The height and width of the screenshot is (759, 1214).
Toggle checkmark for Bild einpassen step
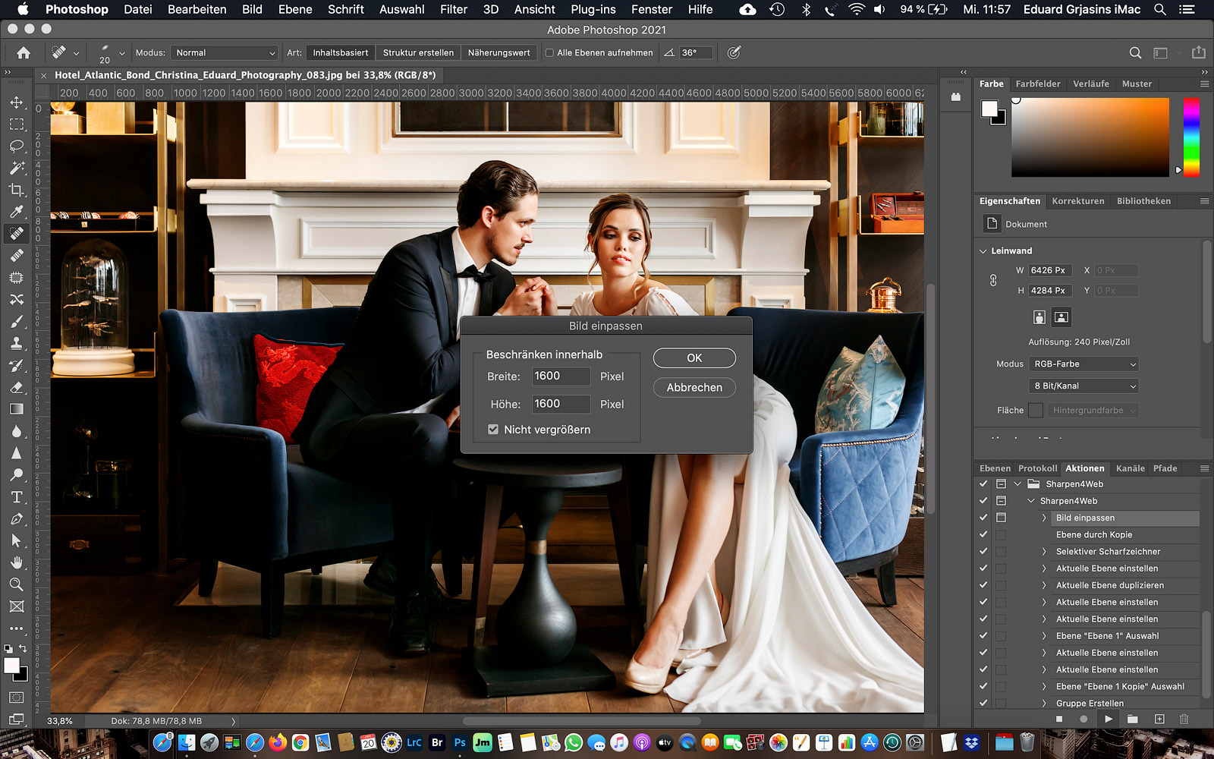point(983,518)
